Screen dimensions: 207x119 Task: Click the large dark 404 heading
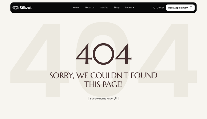[x=103, y=54]
